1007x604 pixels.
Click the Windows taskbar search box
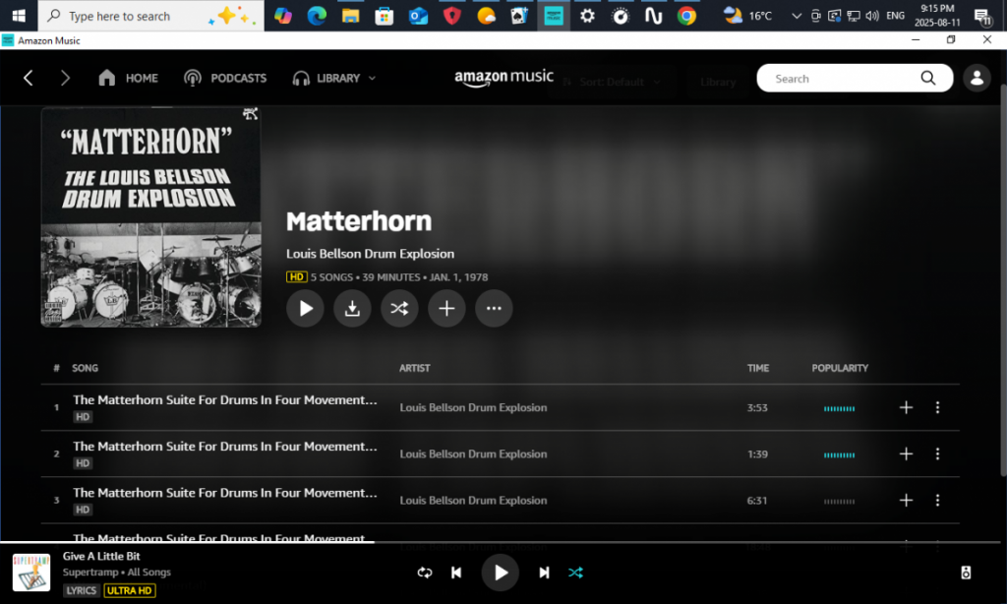tap(150, 16)
